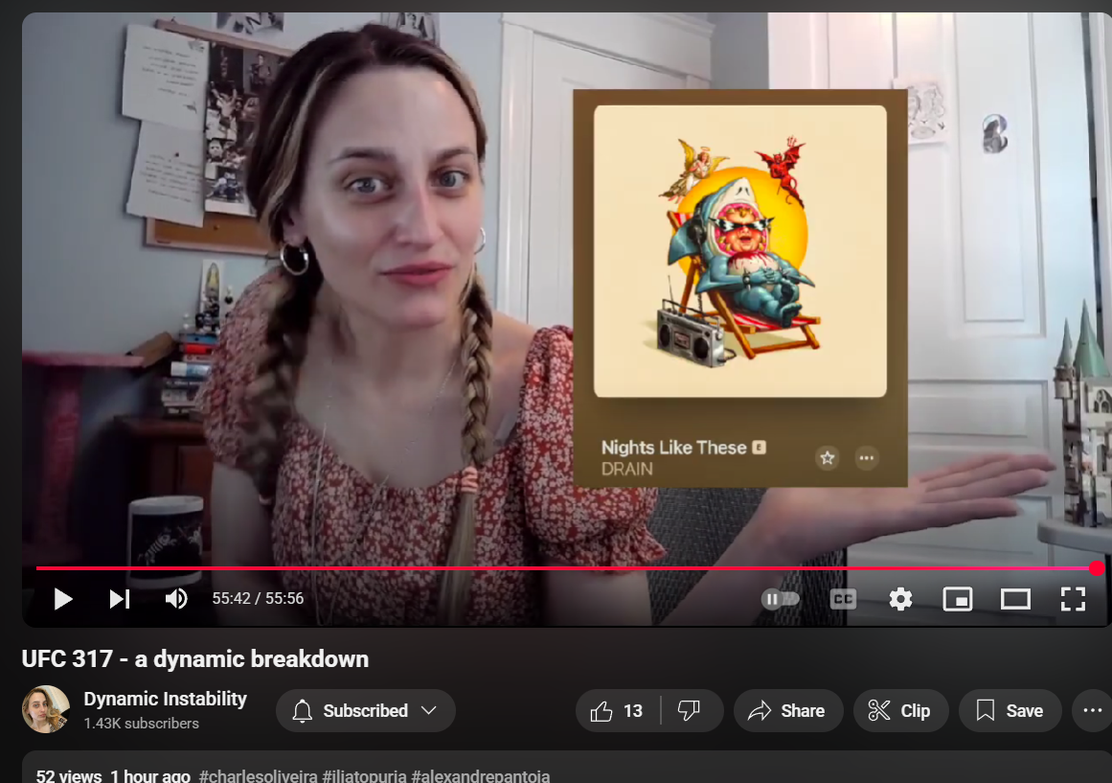
Task: Click the like count 13
Action: click(x=632, y=710)
